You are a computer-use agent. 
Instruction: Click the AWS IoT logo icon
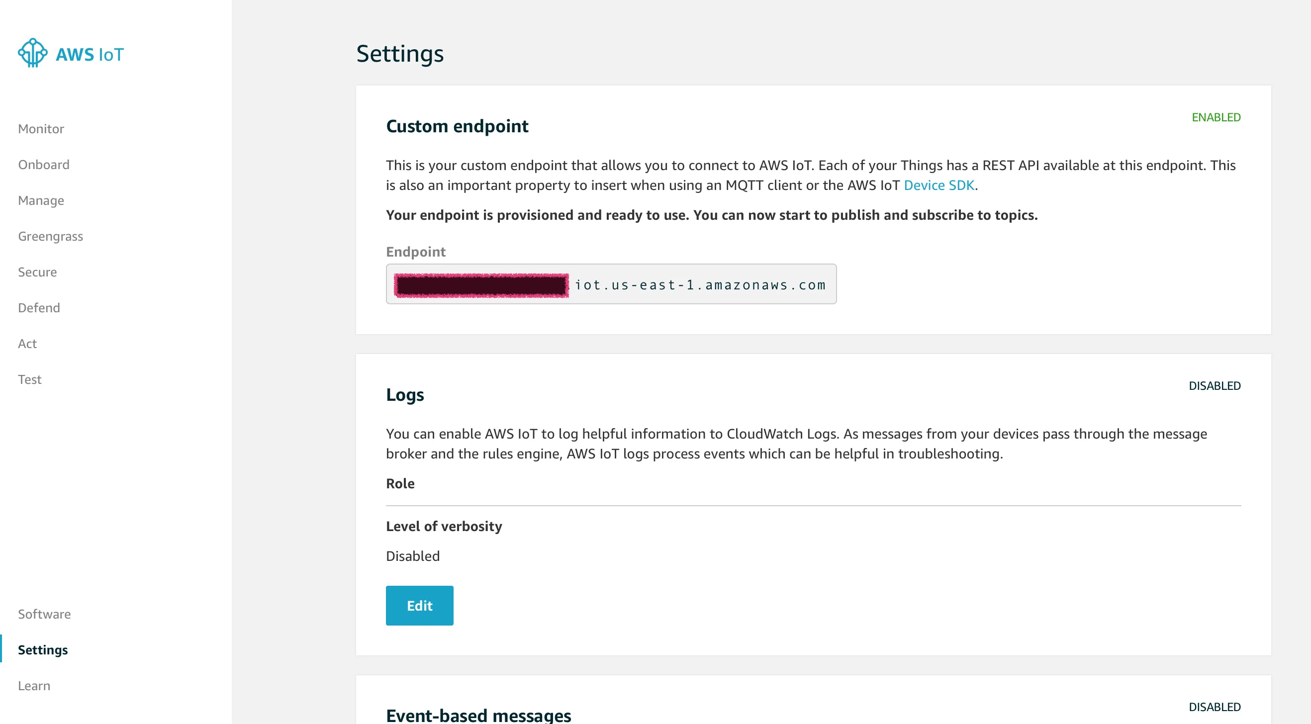tap(32, 53)
